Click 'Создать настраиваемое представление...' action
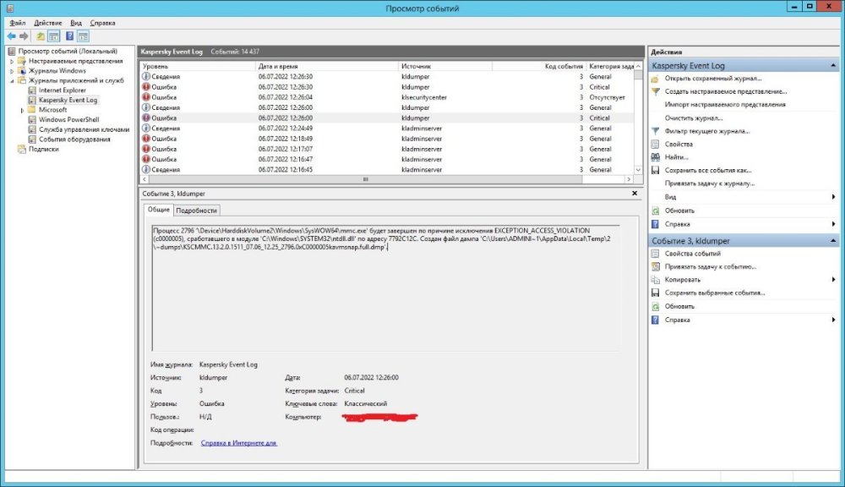This screenshot has width=845, height=487. coord(725,91)
